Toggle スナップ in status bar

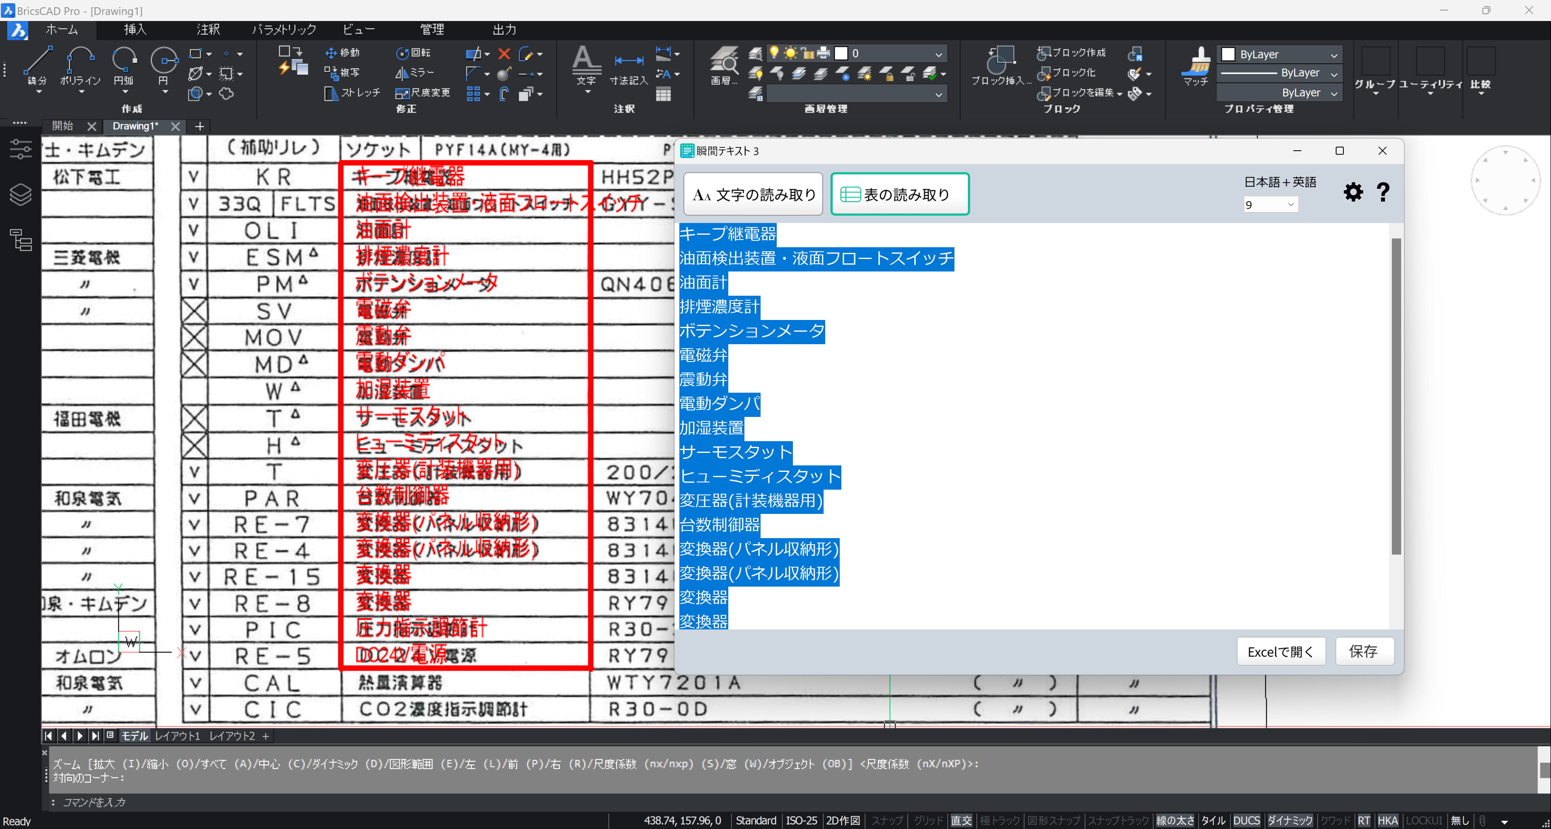(x=887, y=821)
